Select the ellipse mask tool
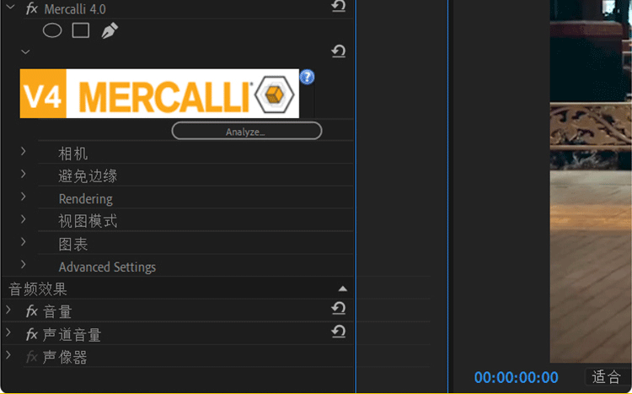Viewport: 632px width, 394px height. coord(52,30)
